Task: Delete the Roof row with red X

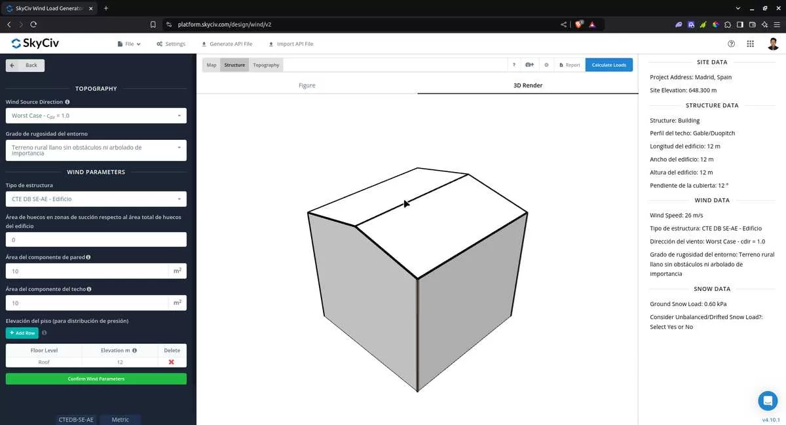Action: coord(172,362)
